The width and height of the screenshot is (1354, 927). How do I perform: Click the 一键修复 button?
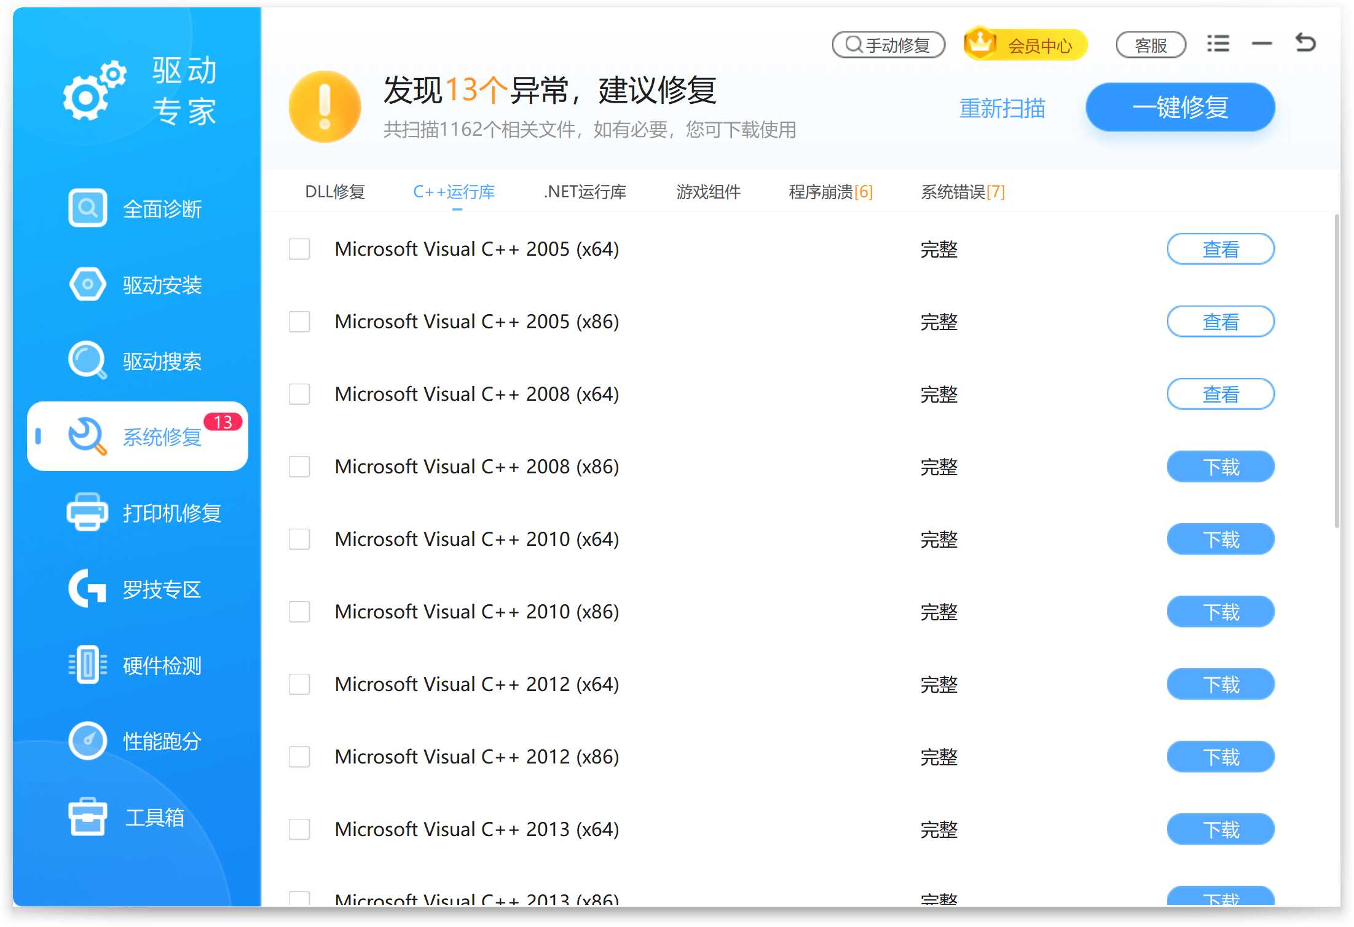pyautogui.click(x=1180, y=107)
